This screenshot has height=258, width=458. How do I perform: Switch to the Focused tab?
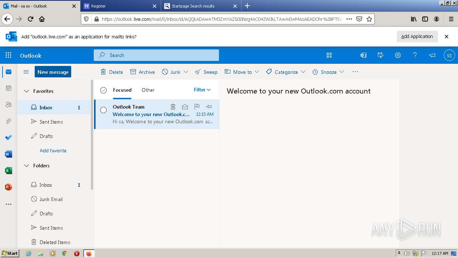[x=122, y=90]
